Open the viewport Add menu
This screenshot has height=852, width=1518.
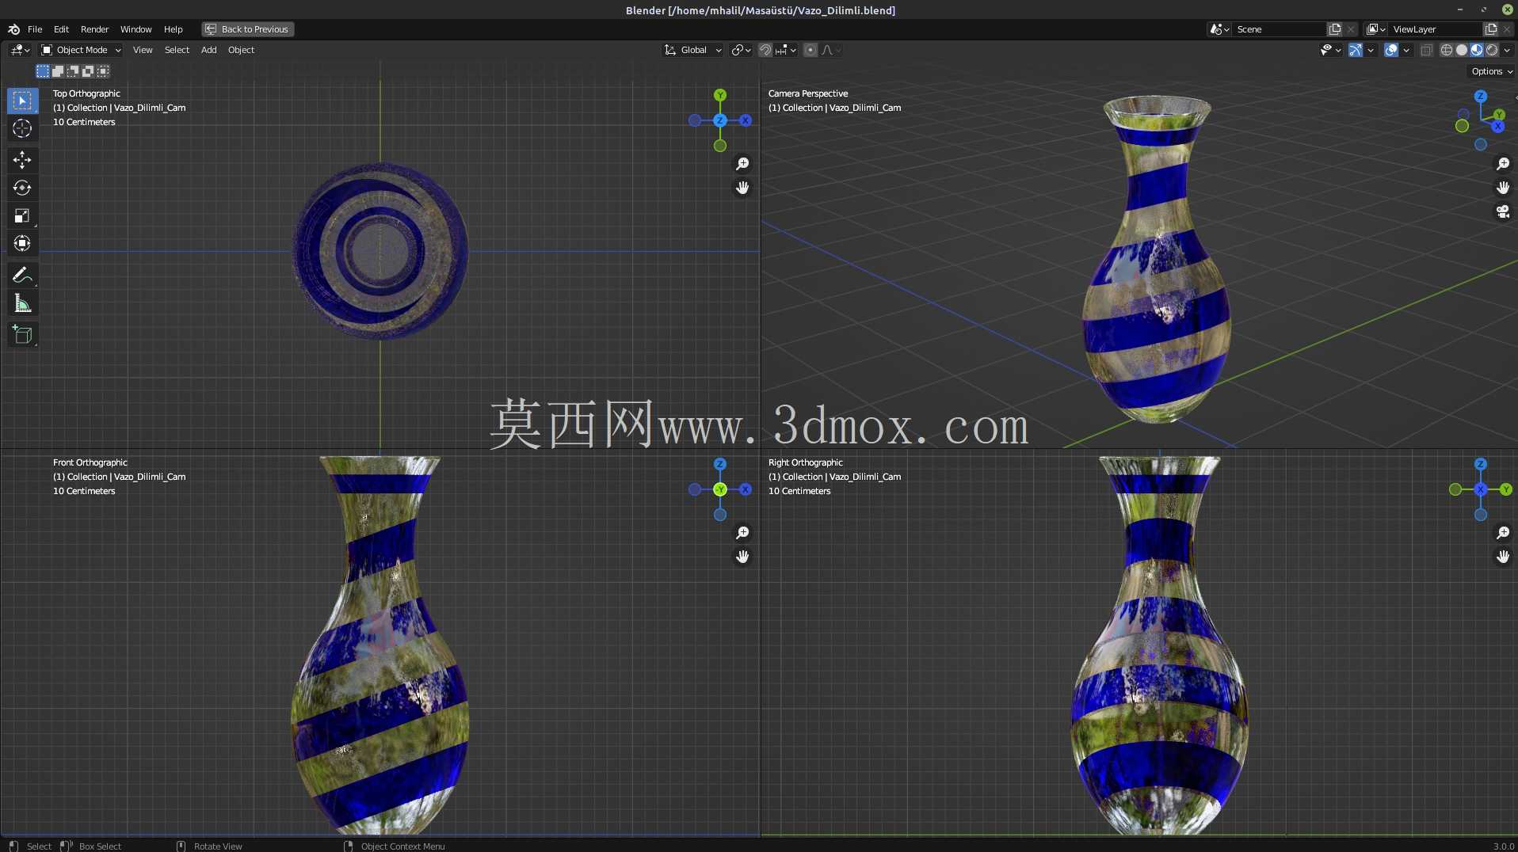click(208, 50)
